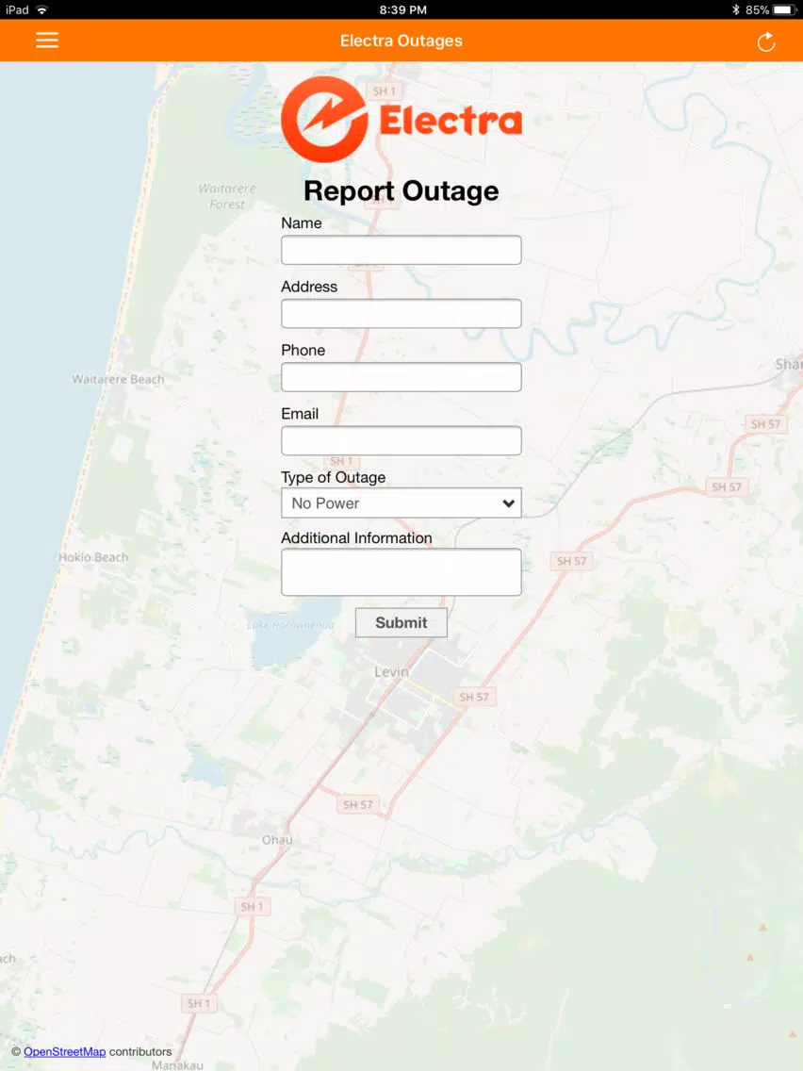Focus the Address input field
The height and width of the screenshot is (1071, 803).
401,314
